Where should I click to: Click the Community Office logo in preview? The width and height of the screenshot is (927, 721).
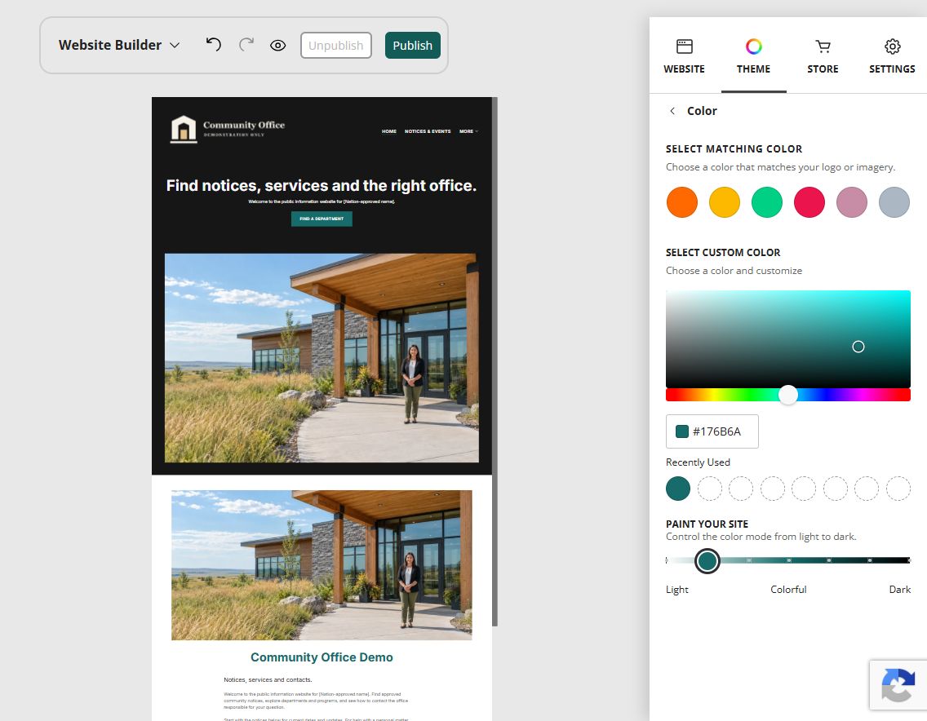228,129
